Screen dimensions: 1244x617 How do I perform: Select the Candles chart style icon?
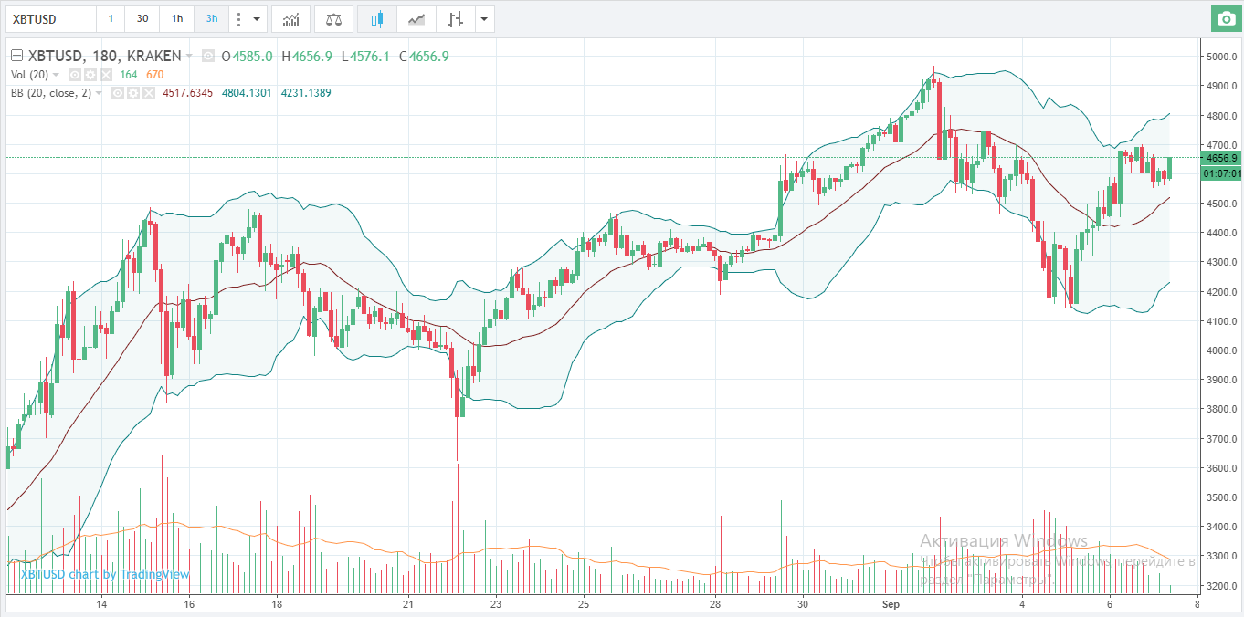click(x=377, y=19)
